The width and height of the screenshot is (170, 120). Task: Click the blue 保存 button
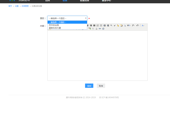coord(89,86)
